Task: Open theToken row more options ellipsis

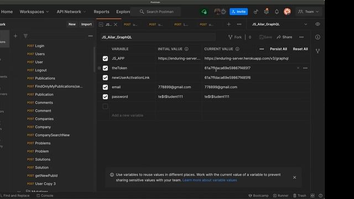Action: (x=305, y=68)
